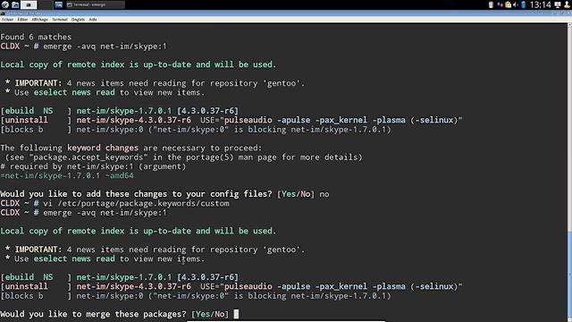
Task: Click the blue power manager tray icon
Action: pos(524,4)
